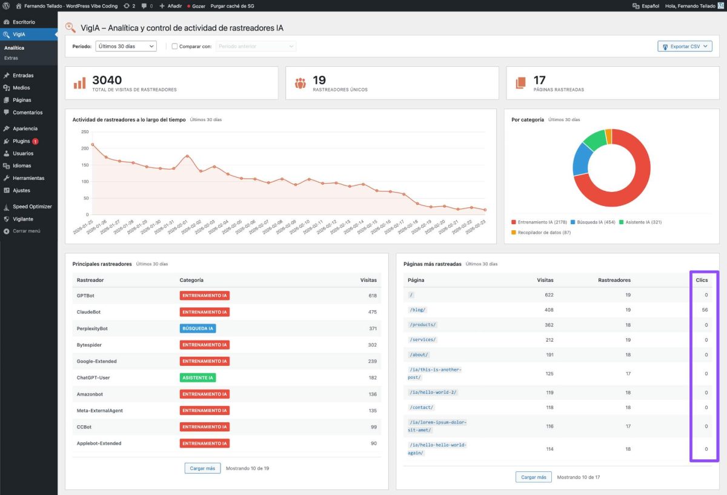
Task: Open the WordPress logo menu
Action: tap(6, 5)
